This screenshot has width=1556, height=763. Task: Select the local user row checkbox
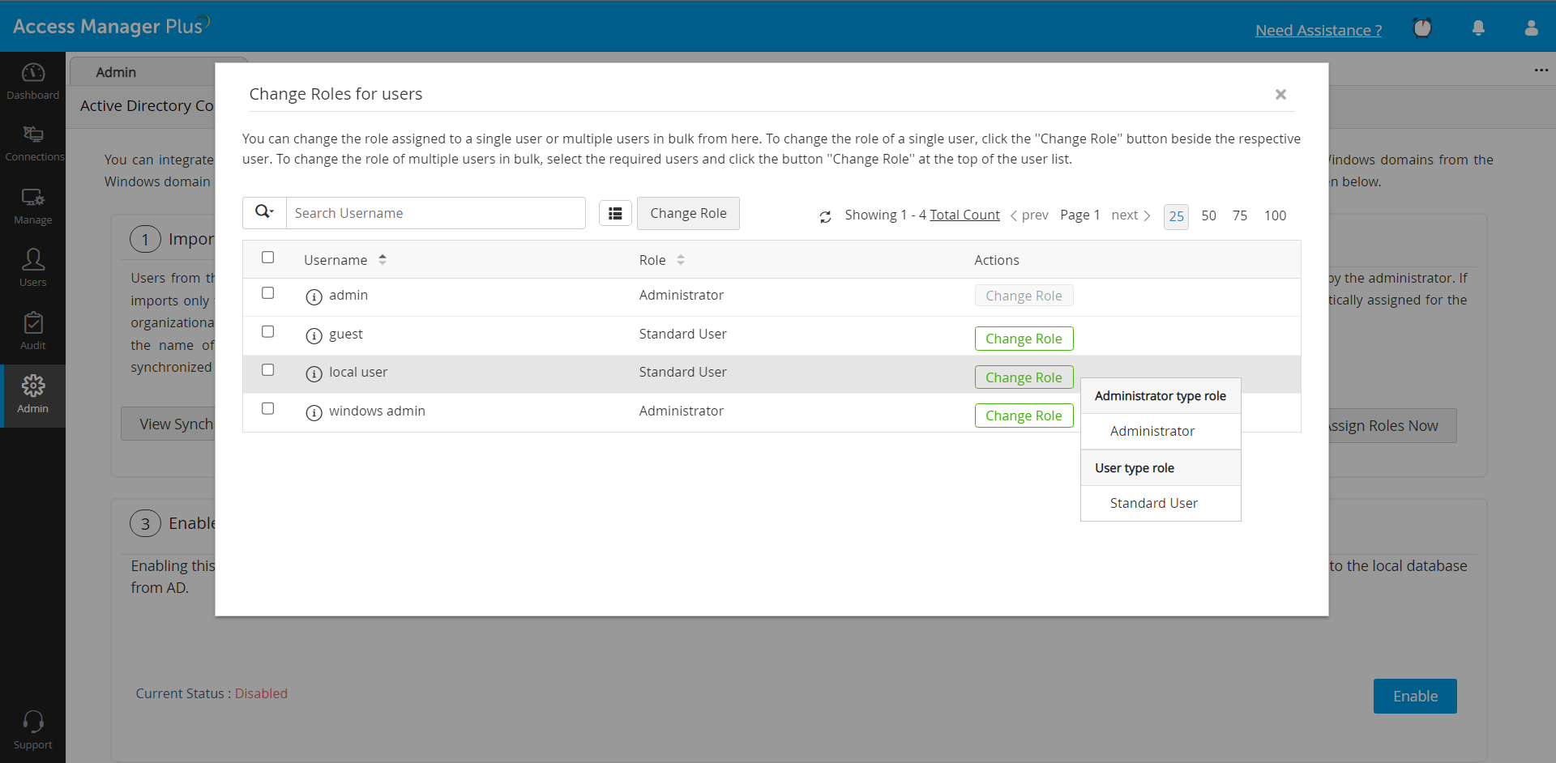[267, 369]
